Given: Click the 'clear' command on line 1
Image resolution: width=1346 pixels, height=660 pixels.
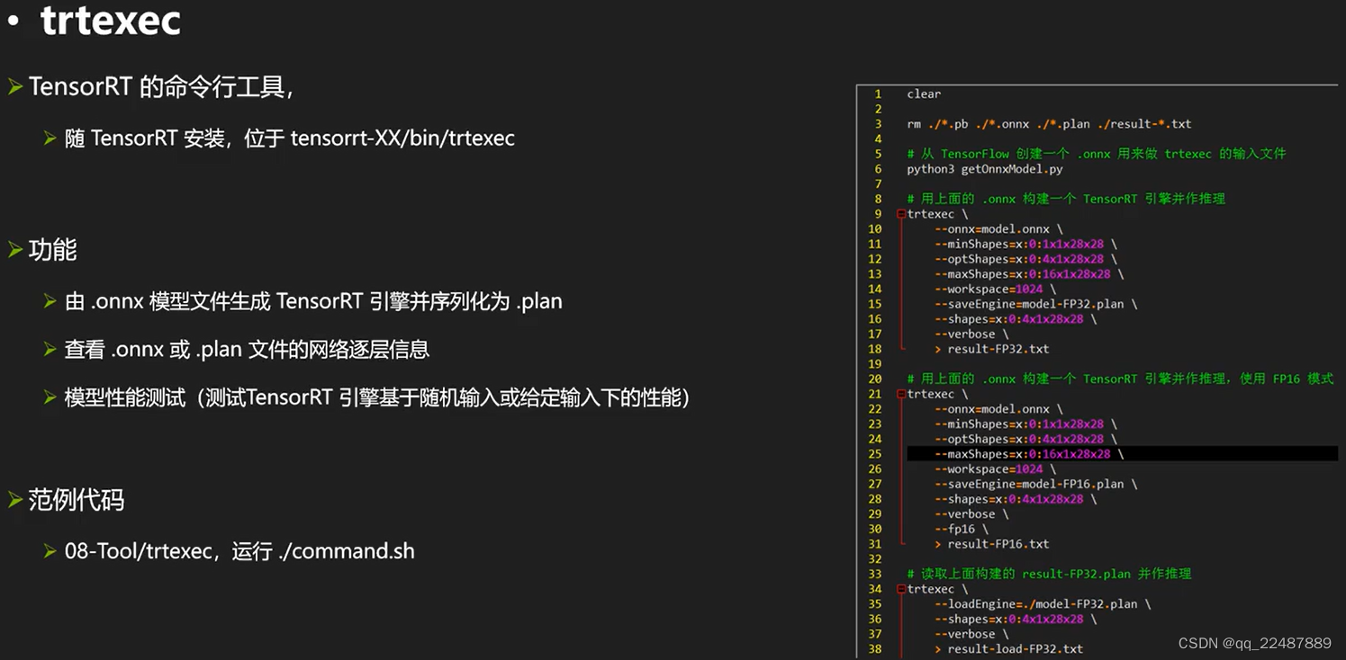Looking at the screenshot, I should coord(924,94).
